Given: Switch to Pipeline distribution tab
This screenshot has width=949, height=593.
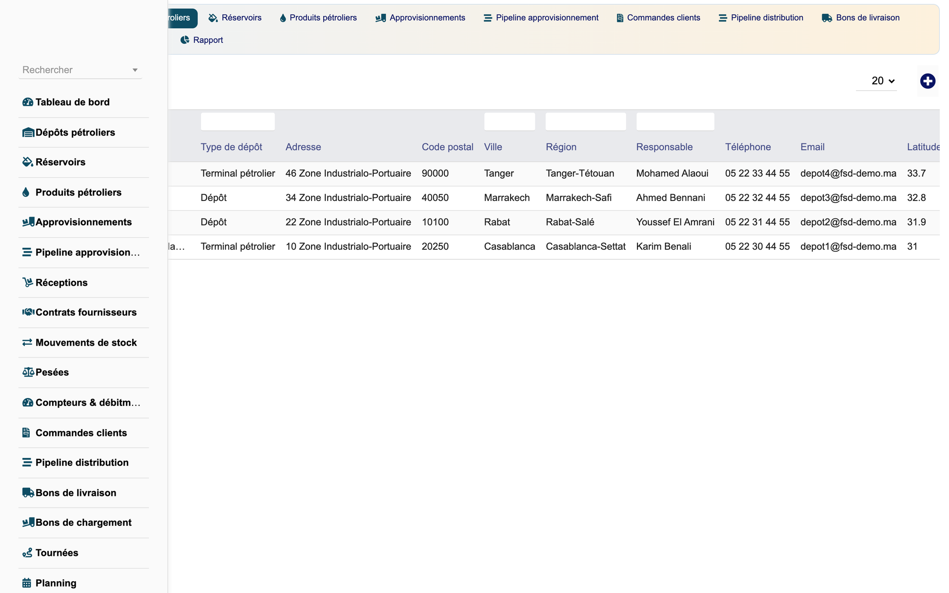Looking at the screenshot, I should click(761, 18).
